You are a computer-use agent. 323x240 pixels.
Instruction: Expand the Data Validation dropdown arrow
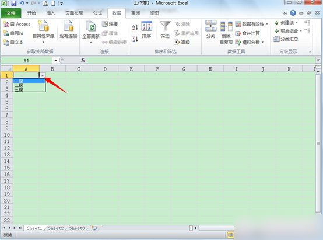267,24
